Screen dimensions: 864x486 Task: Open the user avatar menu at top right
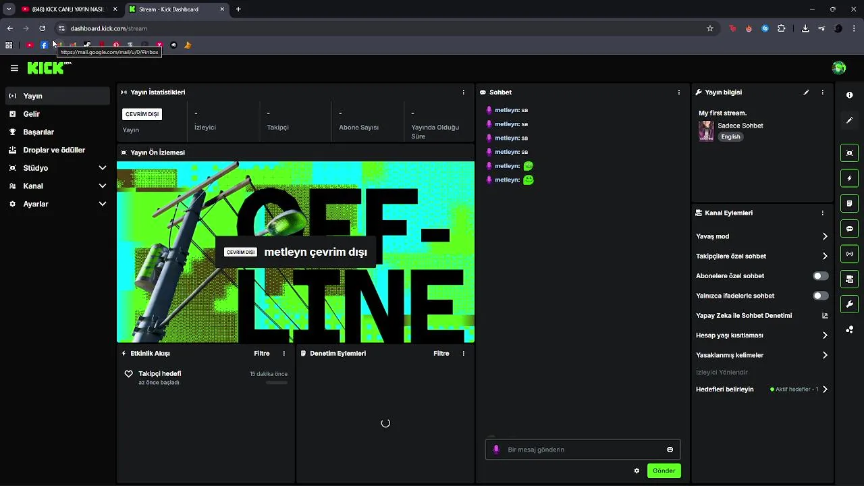coord(839,67)
